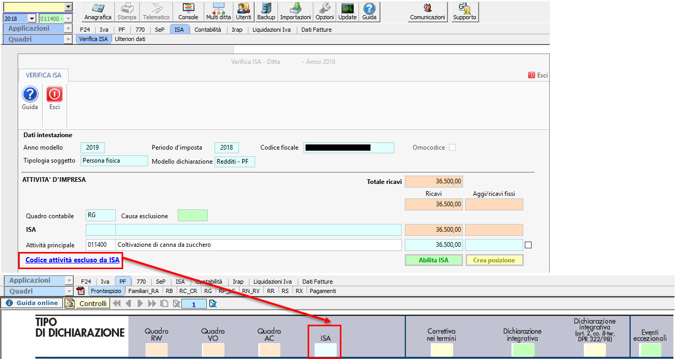This screenshot has height=359, width=675.
Task: Open the Importazioni toolbar icon
Action: [296, 12]
